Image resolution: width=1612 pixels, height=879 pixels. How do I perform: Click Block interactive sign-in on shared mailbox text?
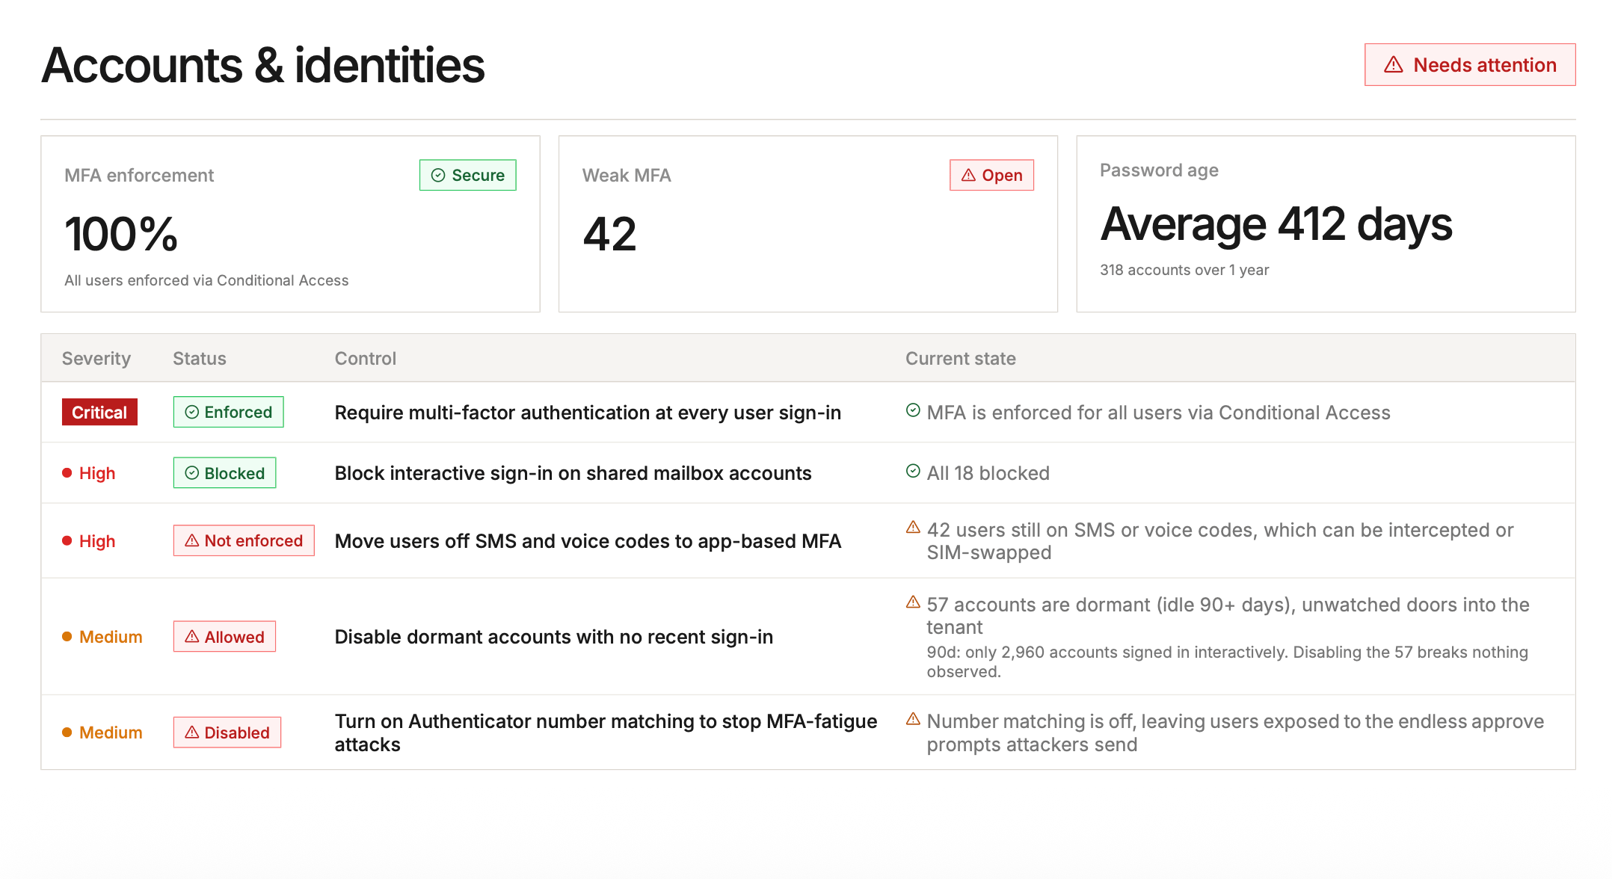pos(573,473)
